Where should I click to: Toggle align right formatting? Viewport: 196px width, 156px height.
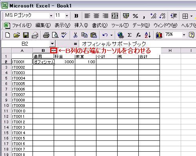click(x=105, y=16)
